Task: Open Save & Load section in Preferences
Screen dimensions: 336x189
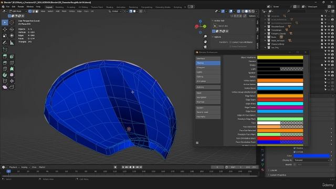Action: [208, 112]
